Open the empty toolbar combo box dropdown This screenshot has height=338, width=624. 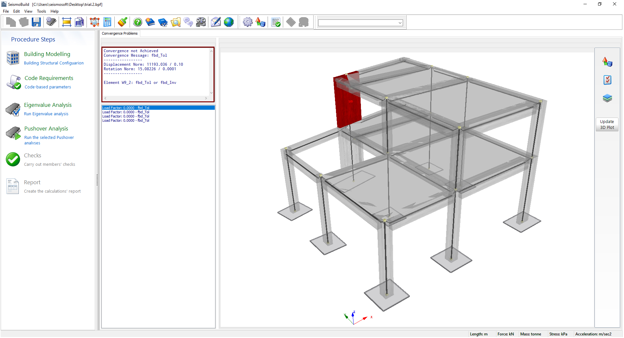coord(400,23)
